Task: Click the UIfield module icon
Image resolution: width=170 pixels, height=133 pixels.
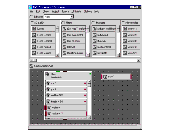Action: coord(47,74)
